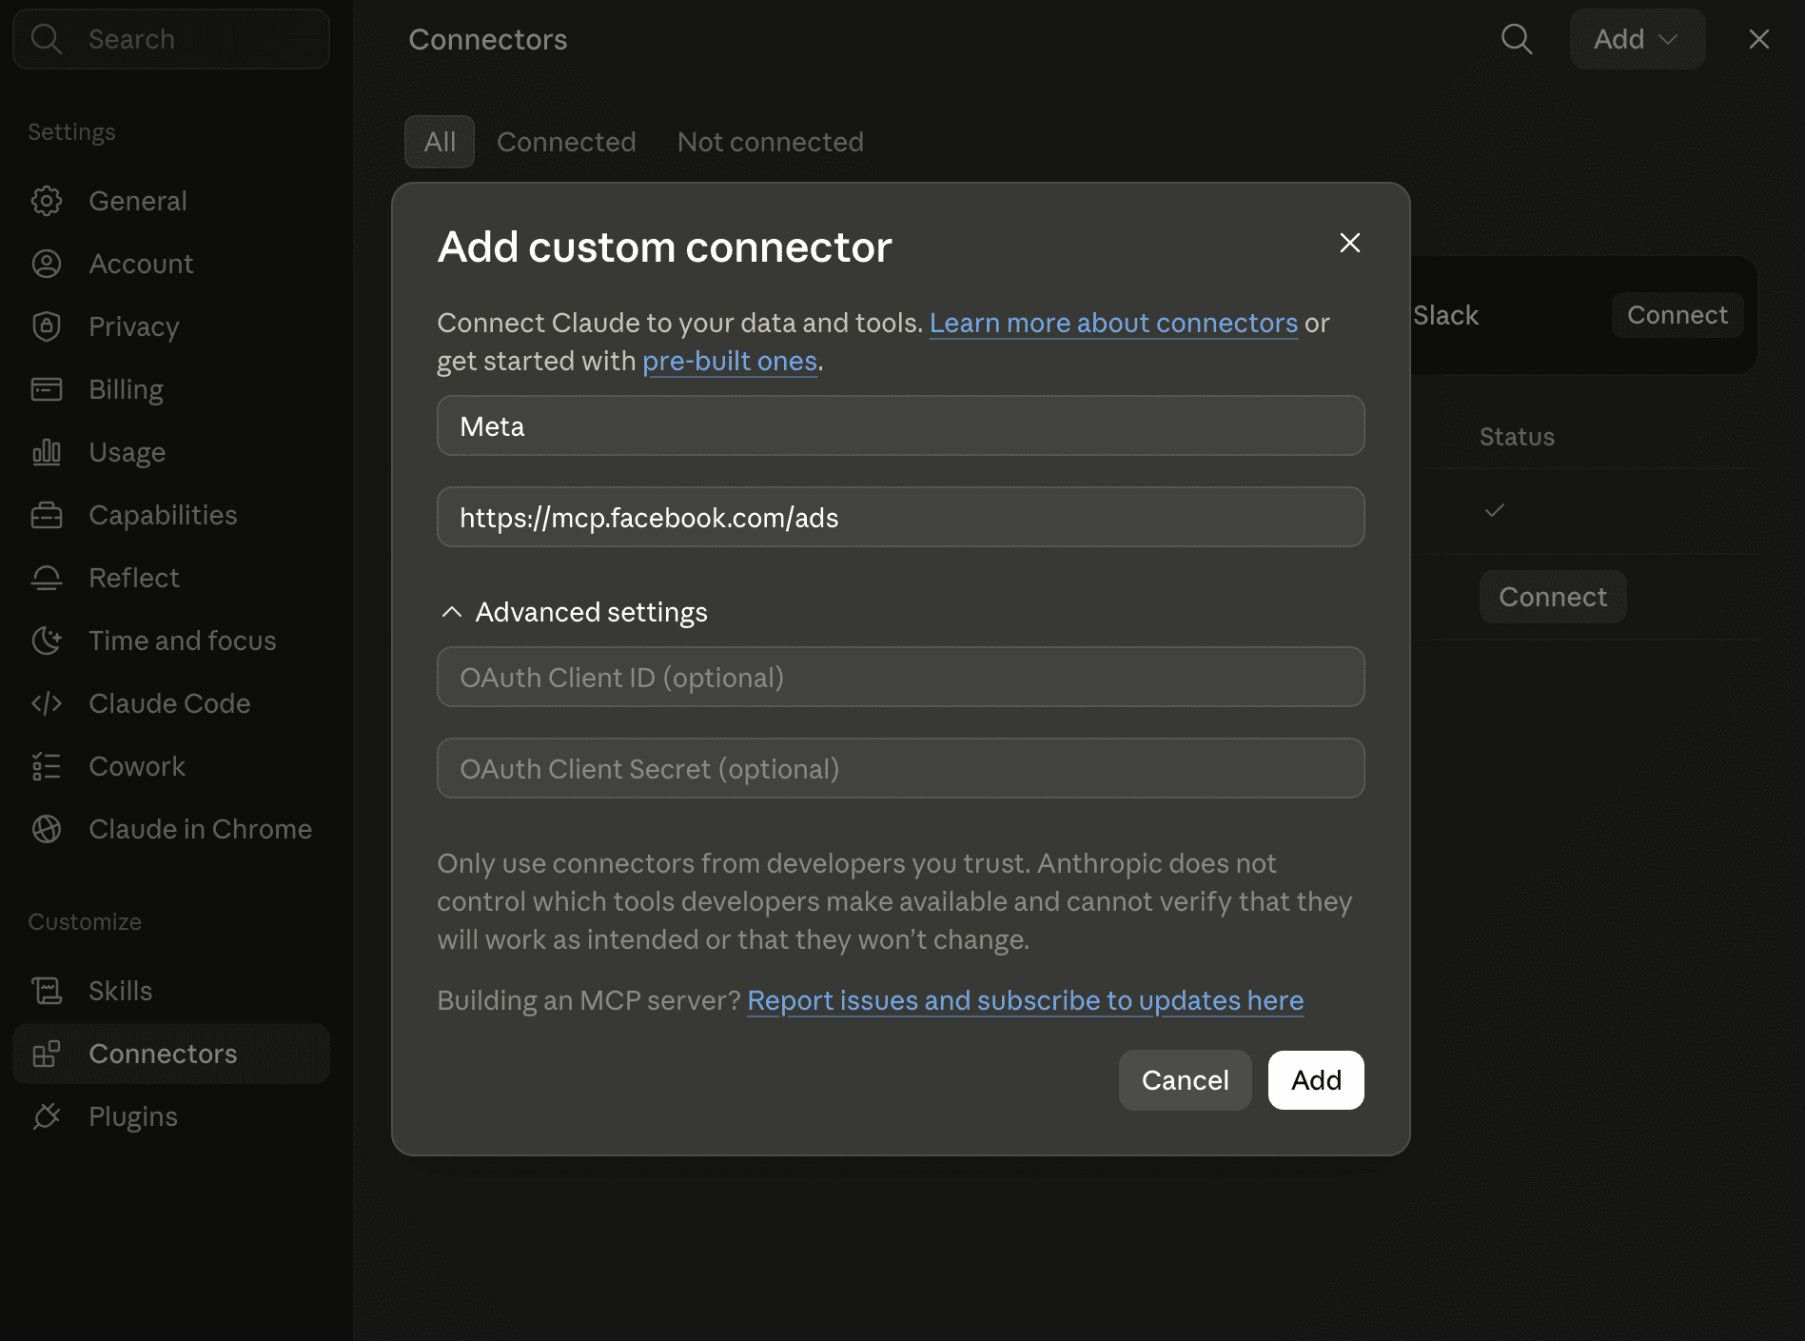The height and width of the screenshot is (1341, 1805).
Task: Click the Billing card icon
Action: pyautogui.click(x=47, y=389)
